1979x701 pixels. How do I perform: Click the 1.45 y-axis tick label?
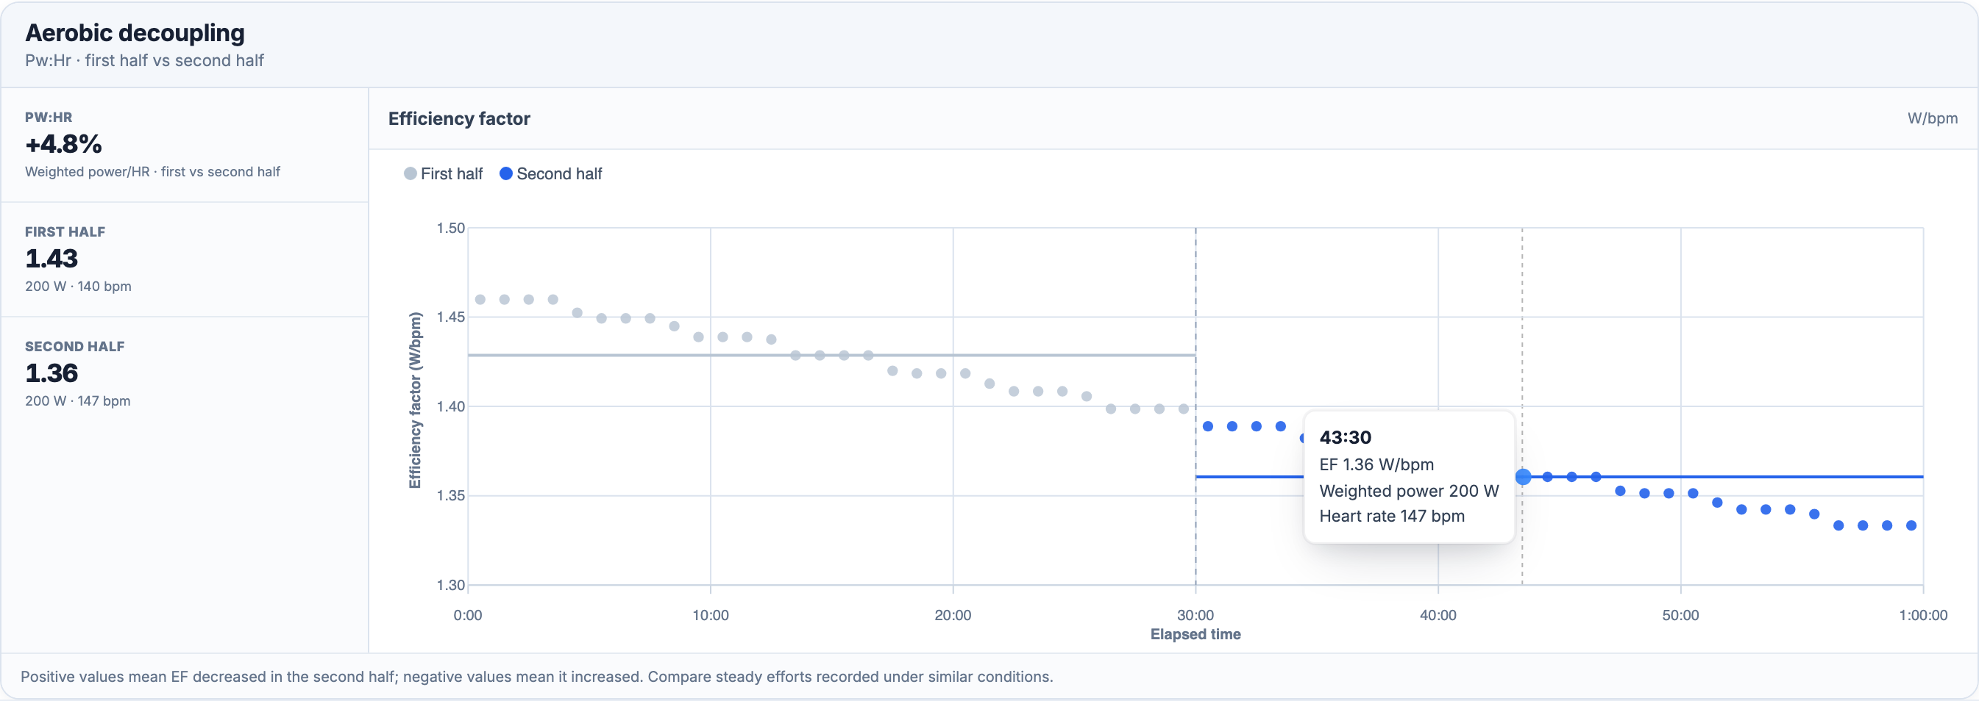click(x=451, y=317)
